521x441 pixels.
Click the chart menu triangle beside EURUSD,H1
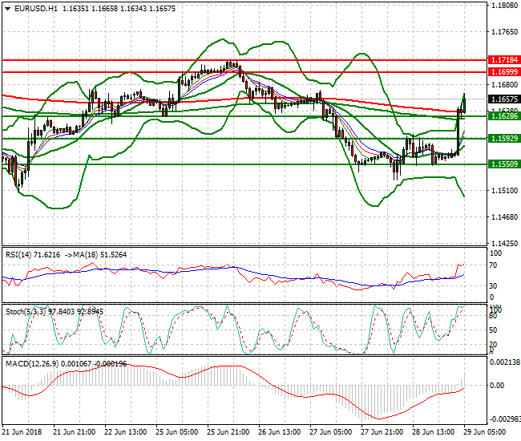(x=7, y=9)
